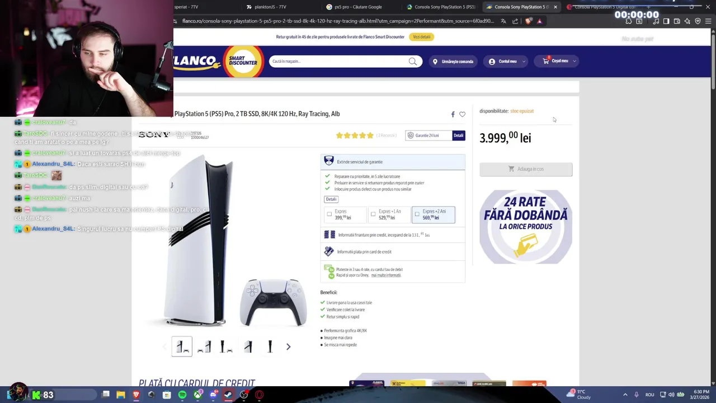Open the browser extensions puzzle icon
Viewport: 716px width, 403px height.
coord(629,21)
